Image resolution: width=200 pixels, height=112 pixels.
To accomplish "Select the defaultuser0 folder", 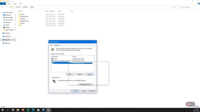I will (24, 21).
